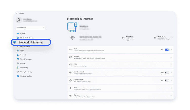The image size is (190, 110).
Task: Open the Proxy settings row
Action: pos(120,88)
